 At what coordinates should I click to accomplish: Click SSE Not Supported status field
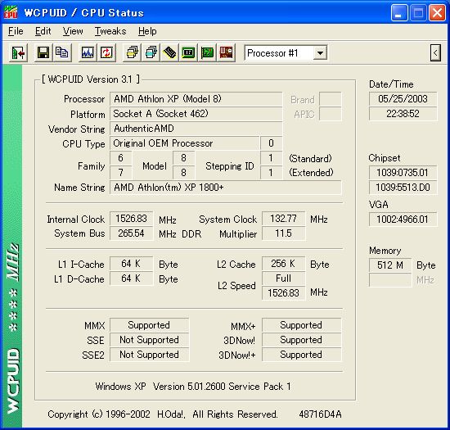(x=149, y=340)
